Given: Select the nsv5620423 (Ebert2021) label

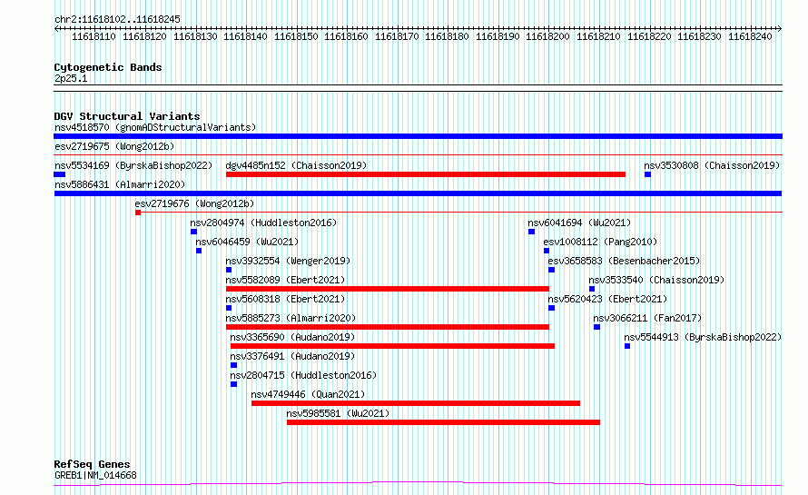Looking at the screenshot, I should point(607,299).
